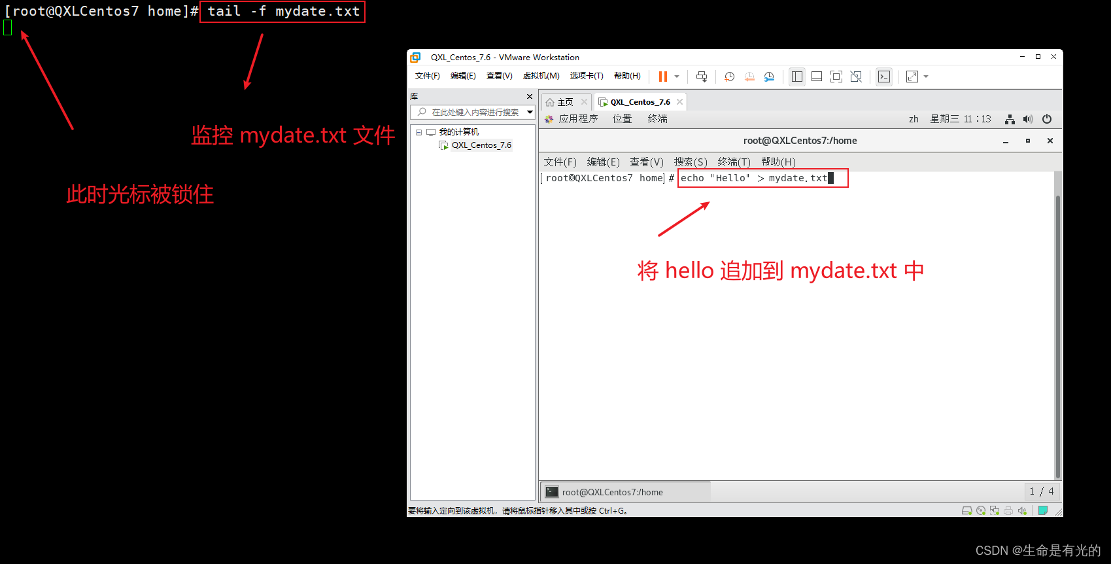The height and width of the screenshot is (564, 1111).
Task: Open the 虚拟机(M) menu
Action: pyautogui.click(x=541, y=76)
